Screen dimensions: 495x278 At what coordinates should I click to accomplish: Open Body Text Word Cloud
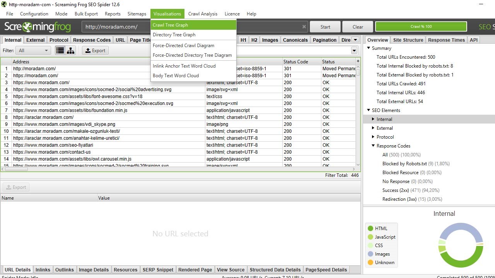click(x=193, y=76)
